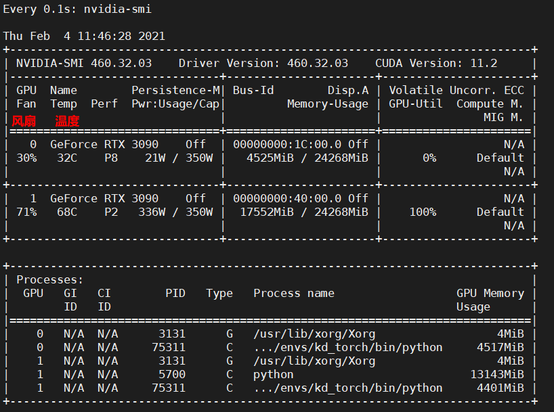The height and width of the screenshot is (412, 554).
Task: Click the 100% GPU utilization value
Action: pos(423,212)
